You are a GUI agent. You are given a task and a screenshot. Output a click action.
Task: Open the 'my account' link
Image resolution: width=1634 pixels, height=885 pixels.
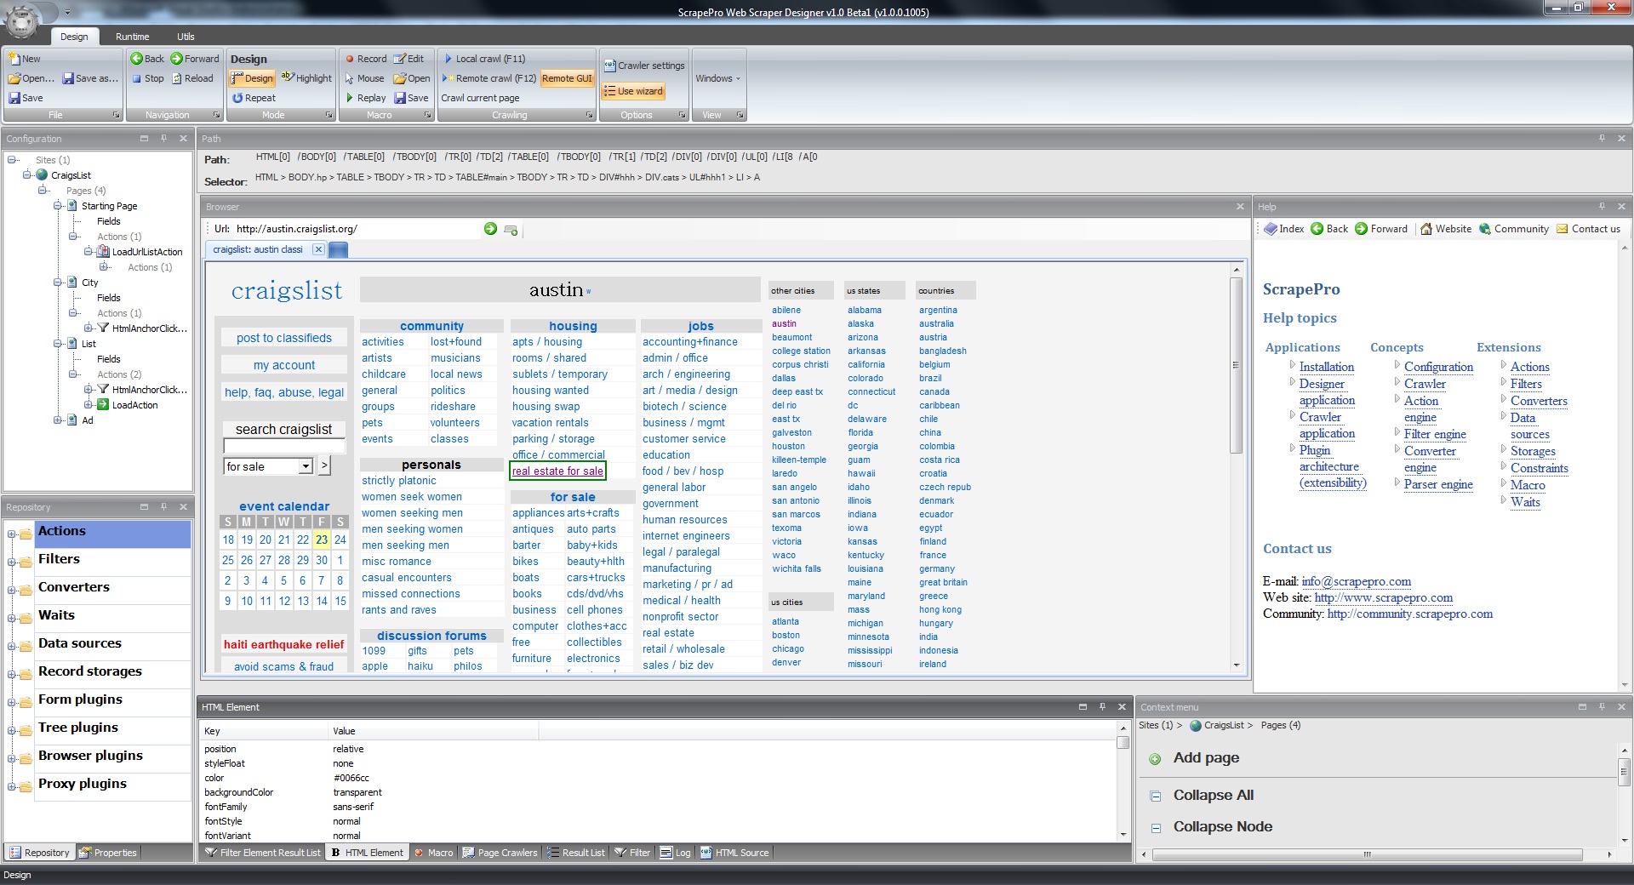tap(284, 365)
